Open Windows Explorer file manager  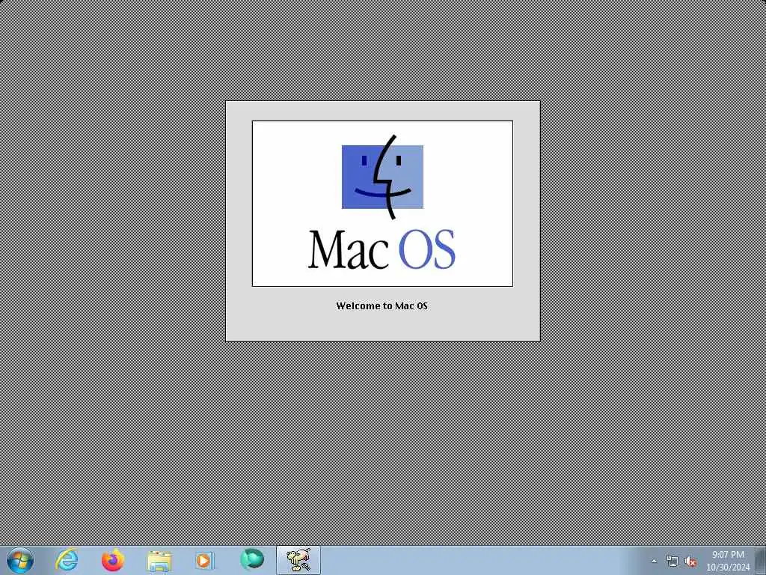point(159,561)
